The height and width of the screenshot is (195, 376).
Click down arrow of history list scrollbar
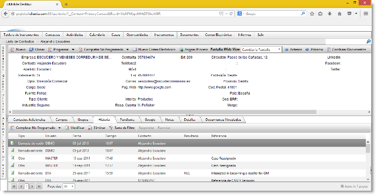pos(368,179)
